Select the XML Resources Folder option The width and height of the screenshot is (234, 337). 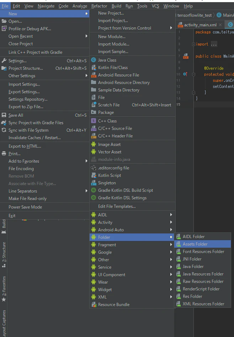pyautogui.click(x=203, y=304)
